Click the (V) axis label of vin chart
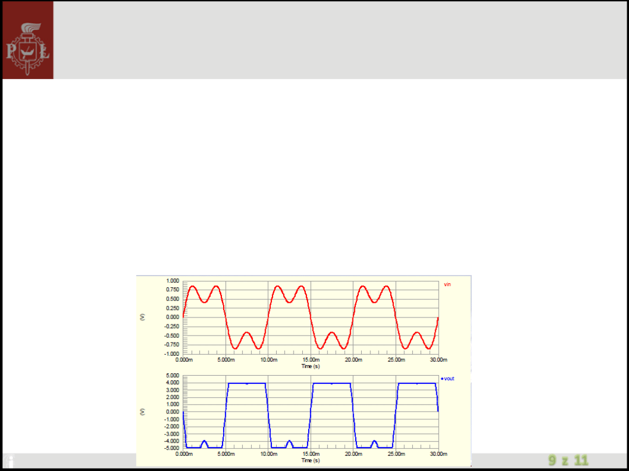 (142, 317)
